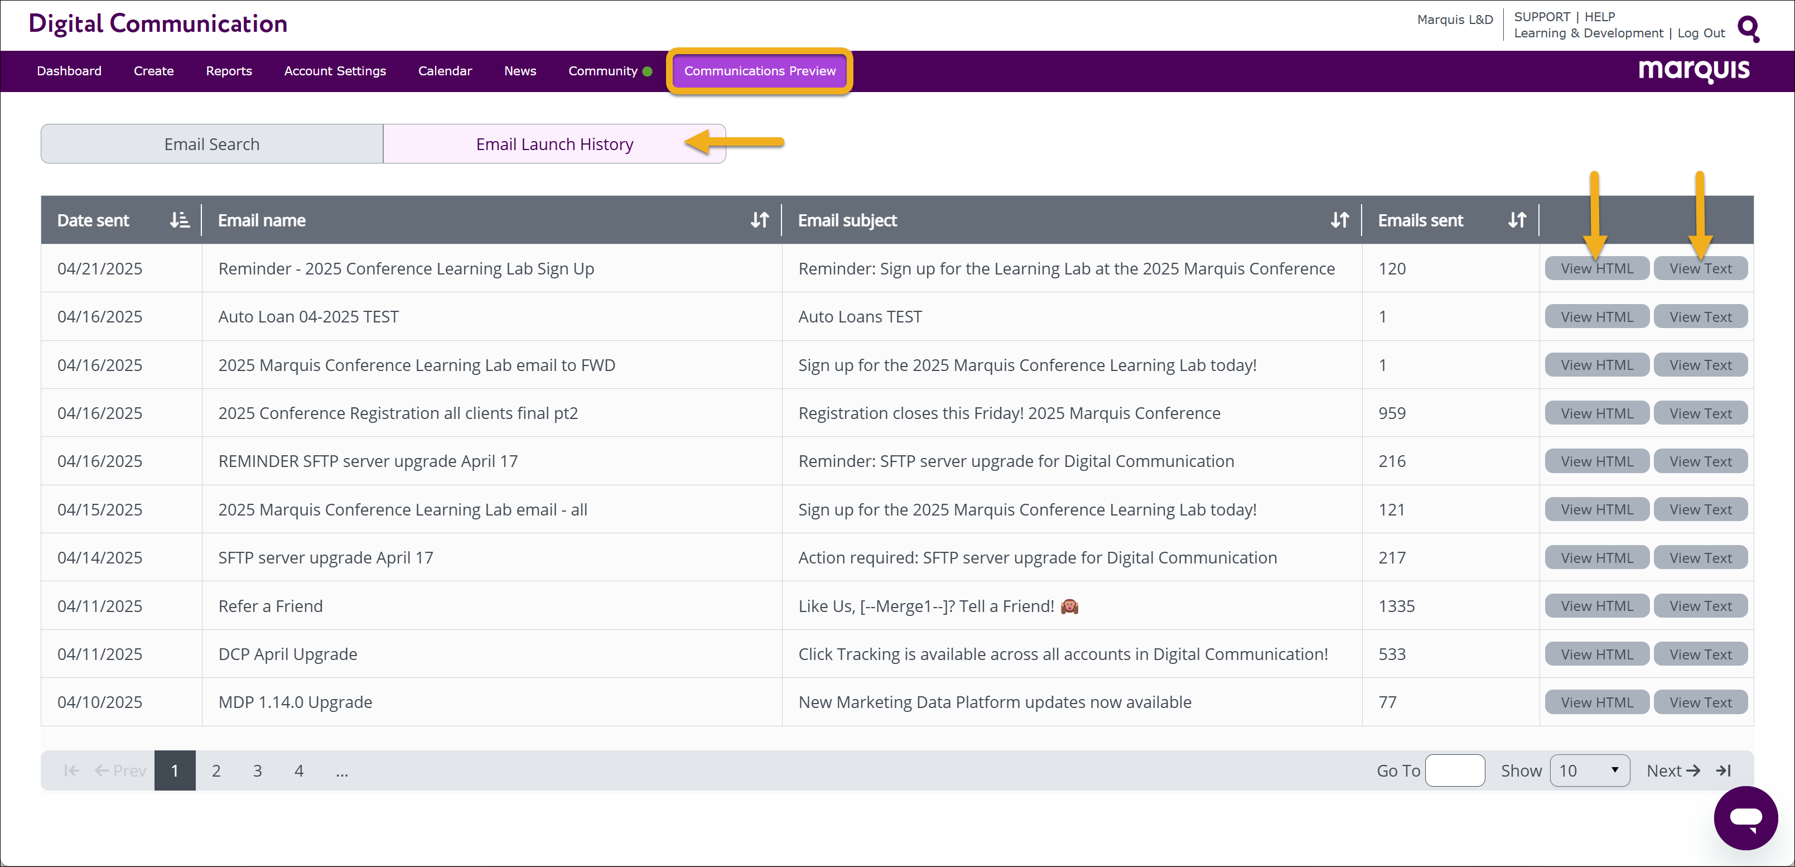1795x867 pixels.
Task: View Text for Auto Loan 04-2025 TEST
Action: point(1700,316)
